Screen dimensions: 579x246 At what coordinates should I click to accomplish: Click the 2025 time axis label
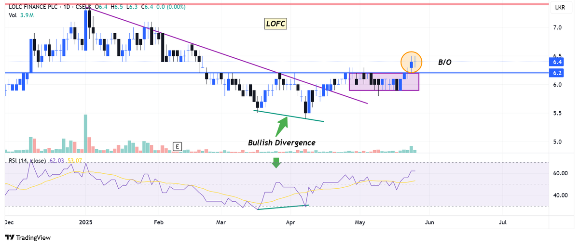pos(85,222)
